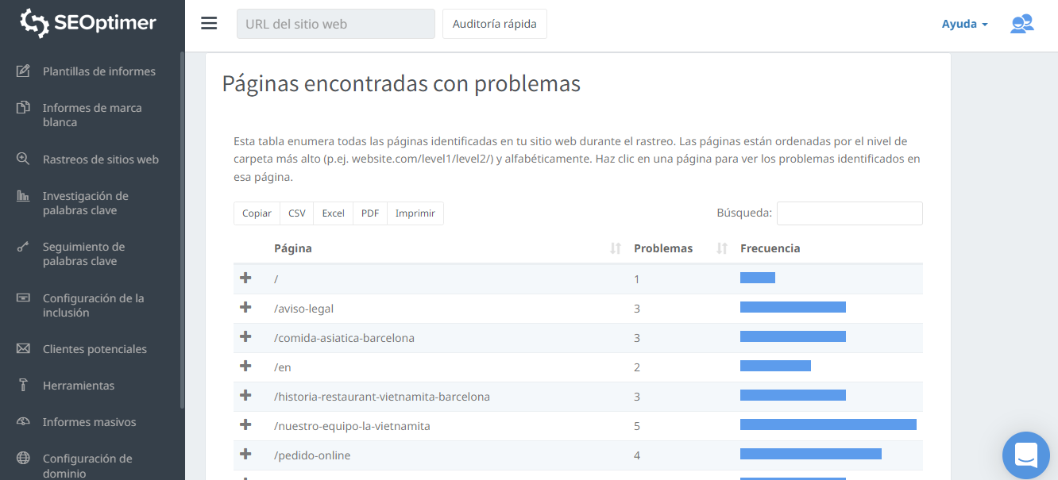Click the Clientes potenciales envelope icon

pyautogui.click(x=23, y=349)
